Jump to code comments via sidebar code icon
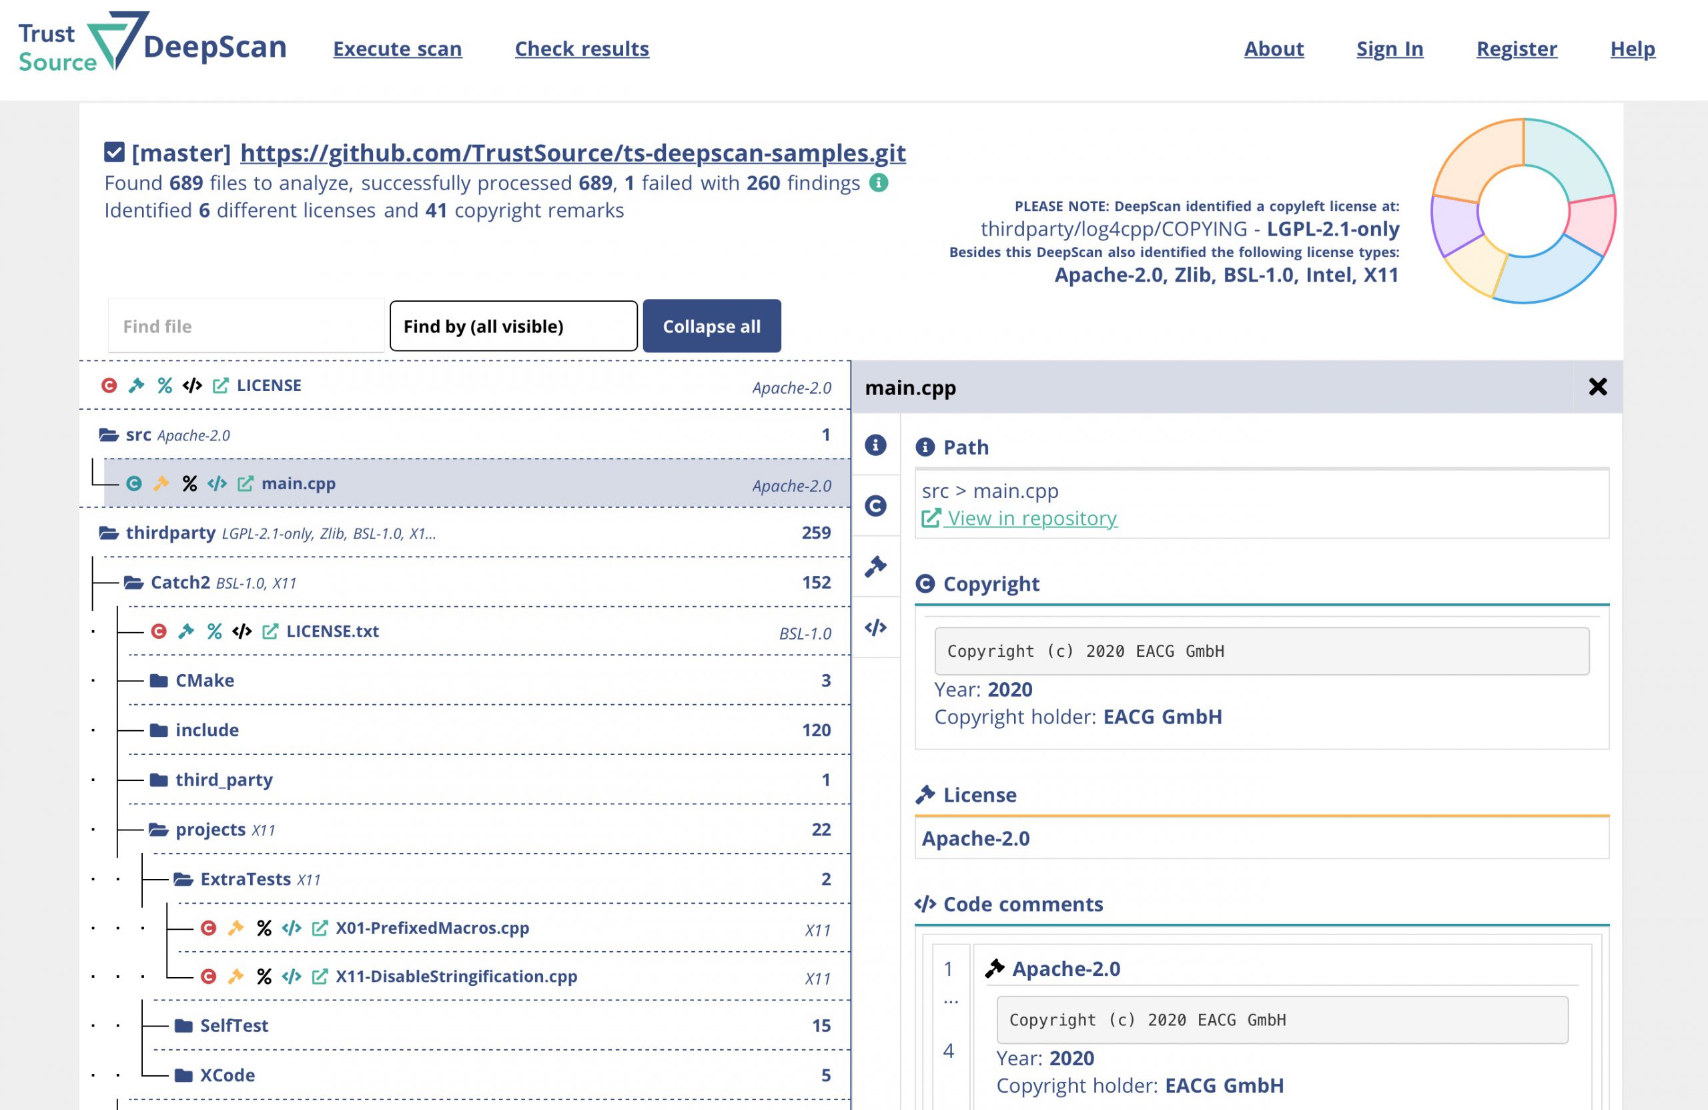The image size is (1708, 1110). [875, 627]
